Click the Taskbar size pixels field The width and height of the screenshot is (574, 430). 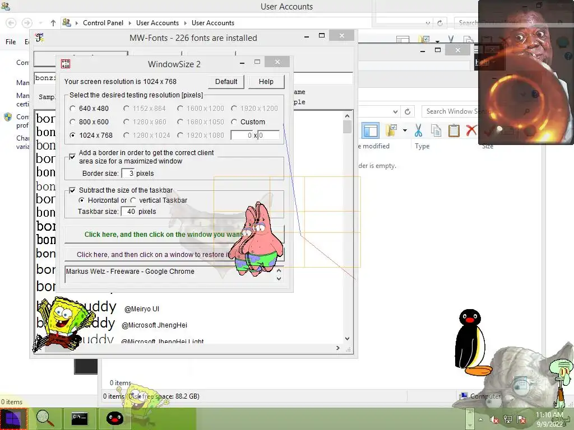pos(128,211)
